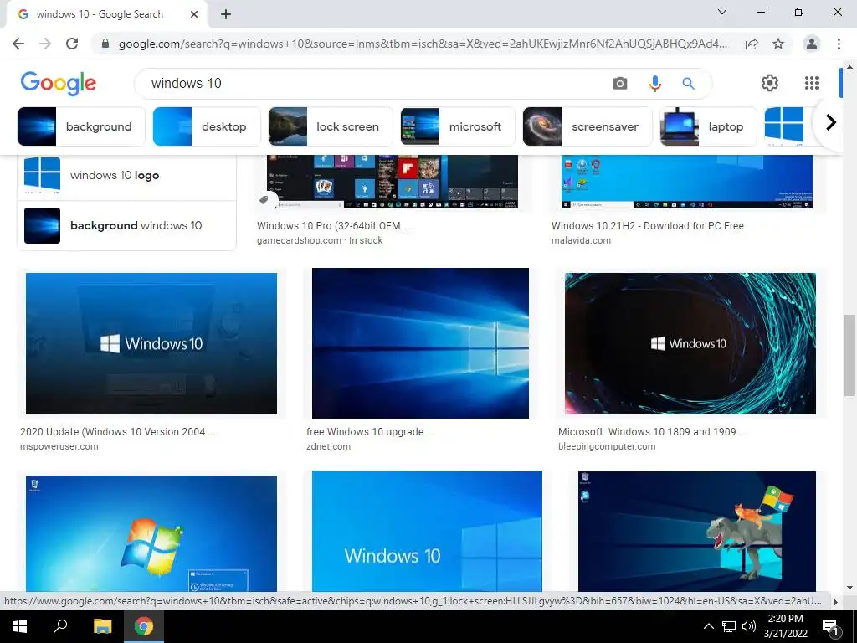Filter images by desktop chip
Viewport: 857px width, 643px height.
[x=207, y=126]
